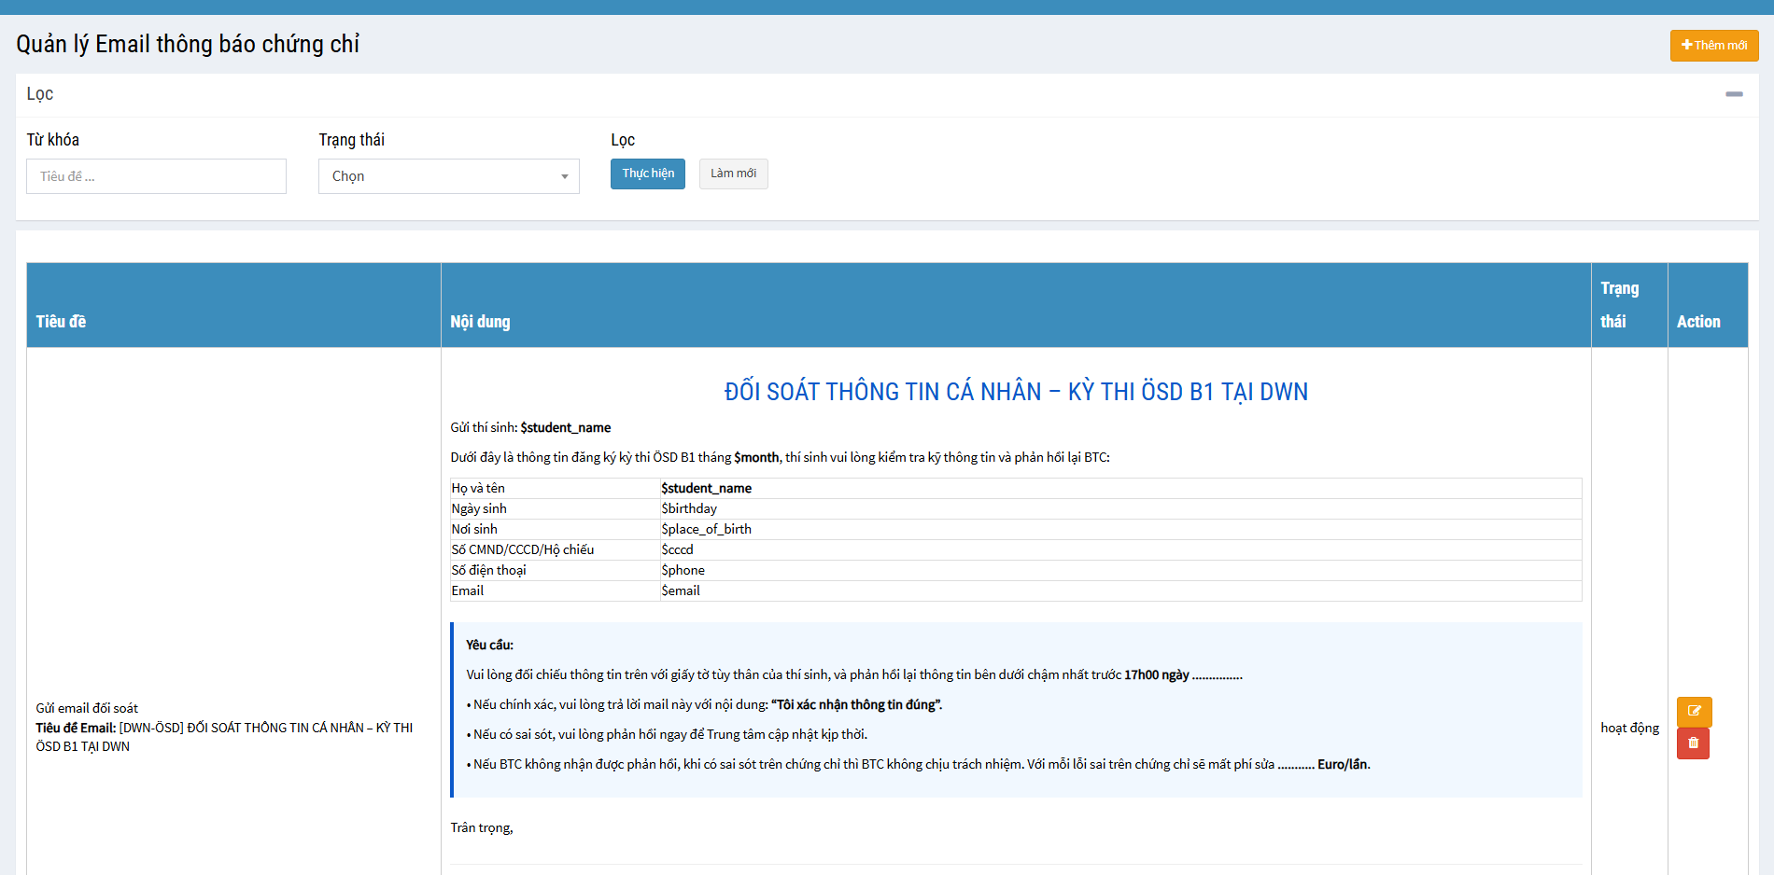This screenshot has height=875, width=1774.
Task: Click the hoạt động status text
Action: click(x=1629, y=728)
